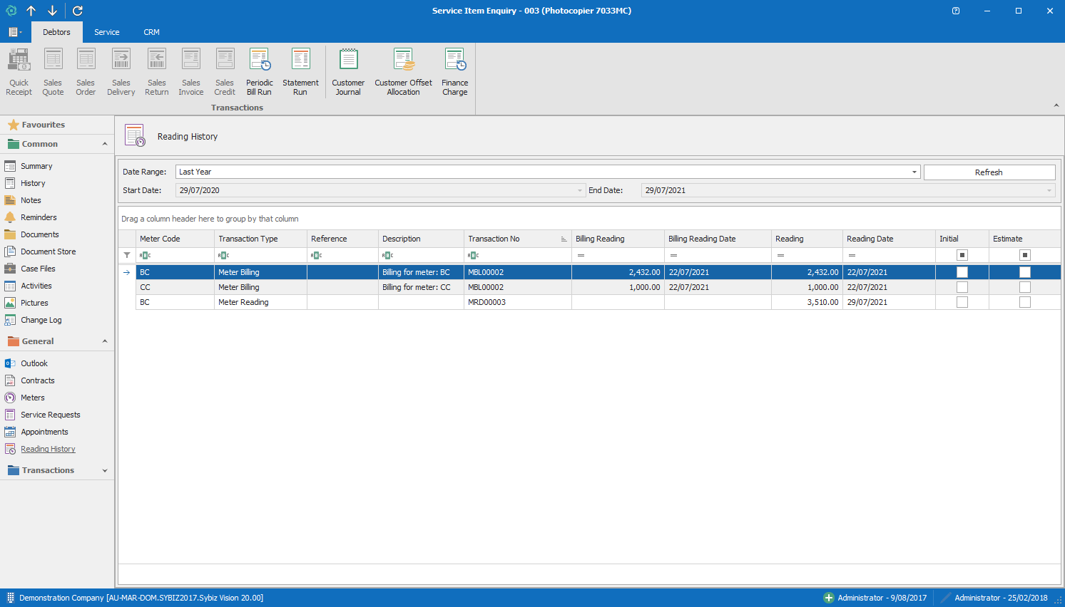
Task: Expand the Transactions sidebar section
Action: (x=105, y=470)
